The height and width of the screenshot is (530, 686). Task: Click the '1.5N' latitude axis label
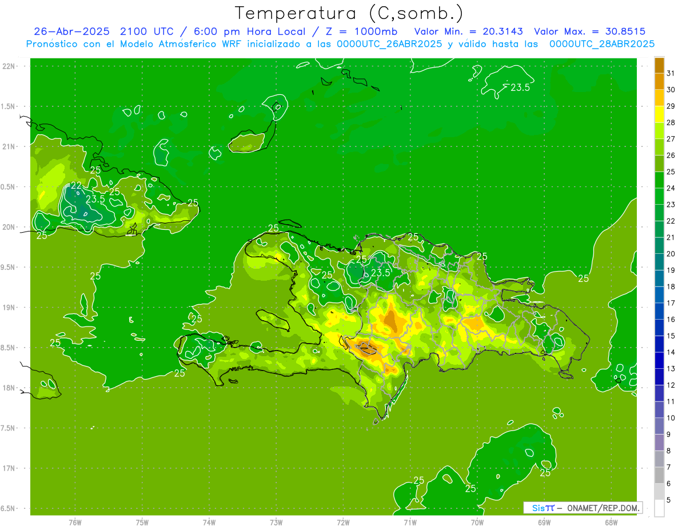coord(7,106)
